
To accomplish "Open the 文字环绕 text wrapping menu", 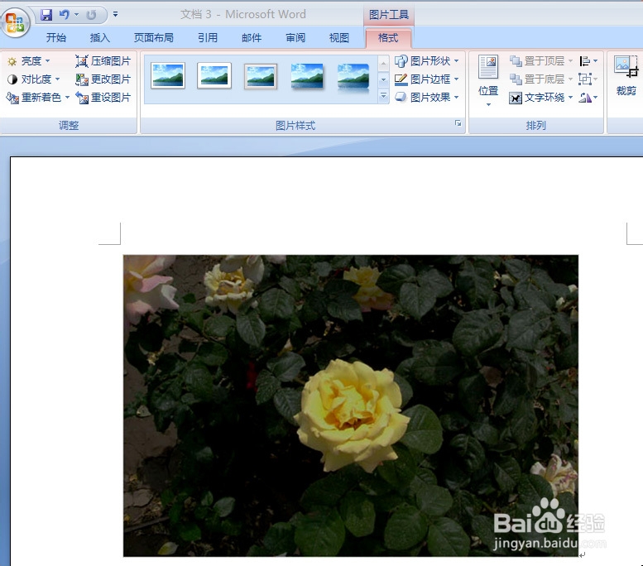I will coord(541,98).
